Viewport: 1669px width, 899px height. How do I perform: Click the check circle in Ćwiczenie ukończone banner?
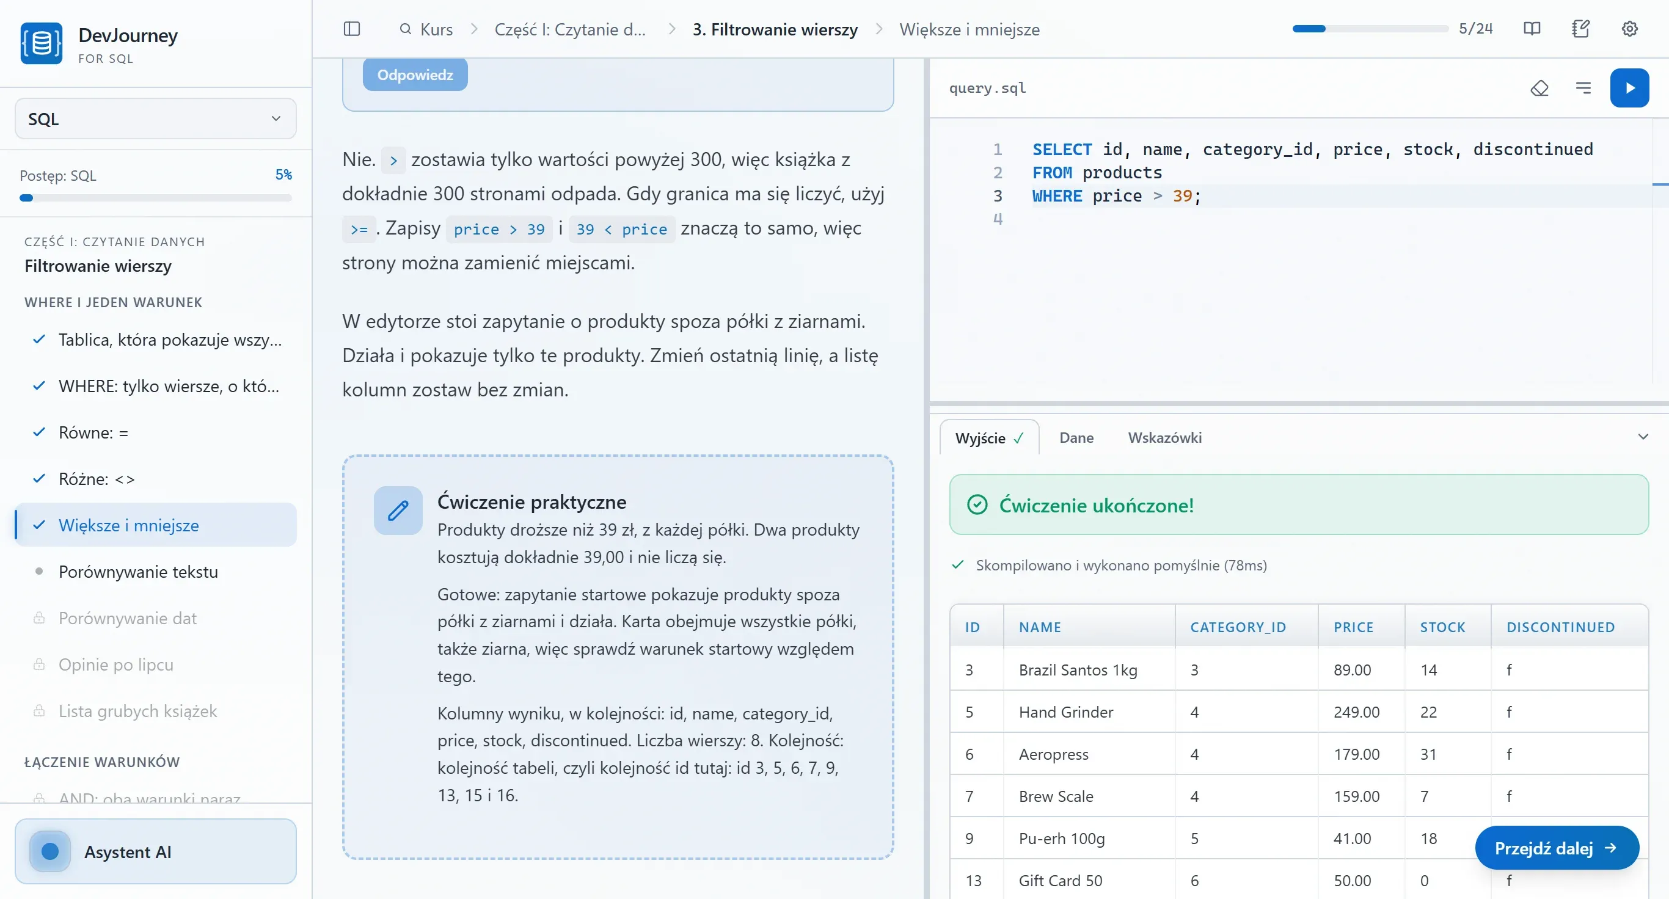pos(977,504)
